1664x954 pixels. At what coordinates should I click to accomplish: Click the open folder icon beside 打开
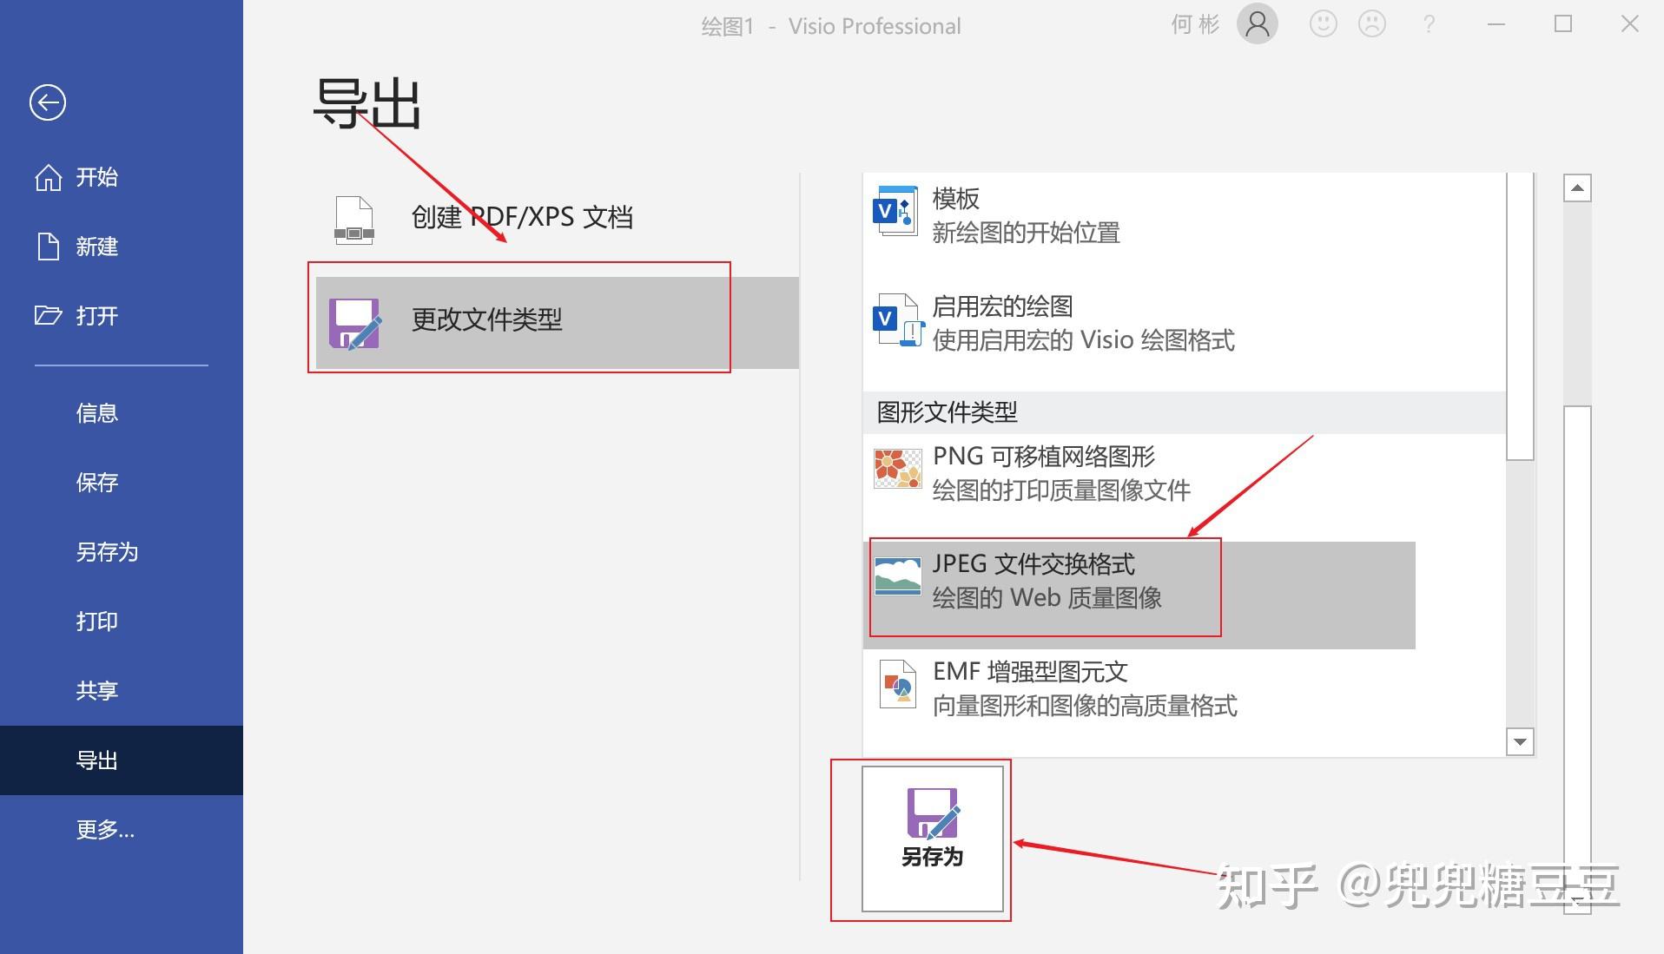pyautogui.click(x=49, y=315)
